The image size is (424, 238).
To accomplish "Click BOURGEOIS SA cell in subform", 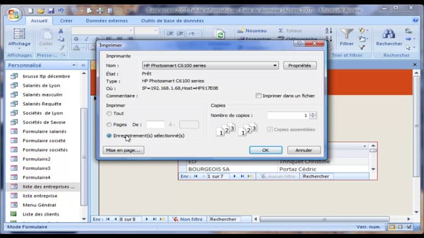I will coord(232,169).
